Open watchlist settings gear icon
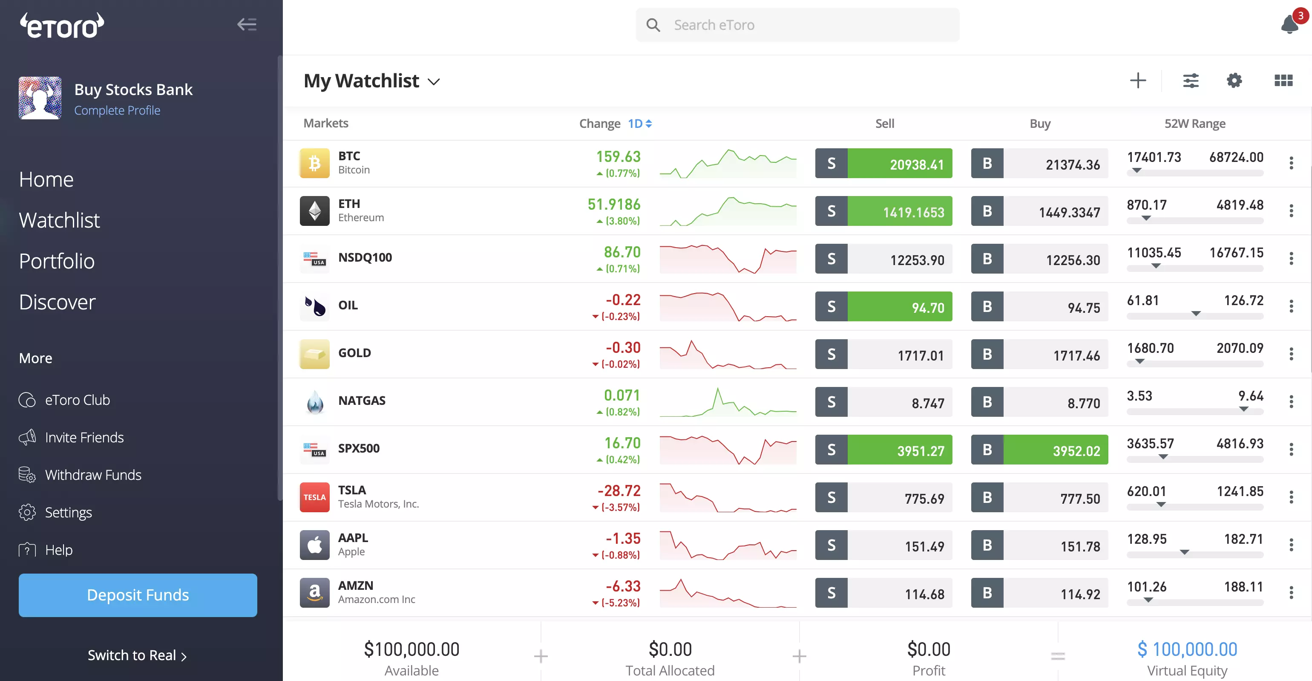 (x=1234, y=81)
